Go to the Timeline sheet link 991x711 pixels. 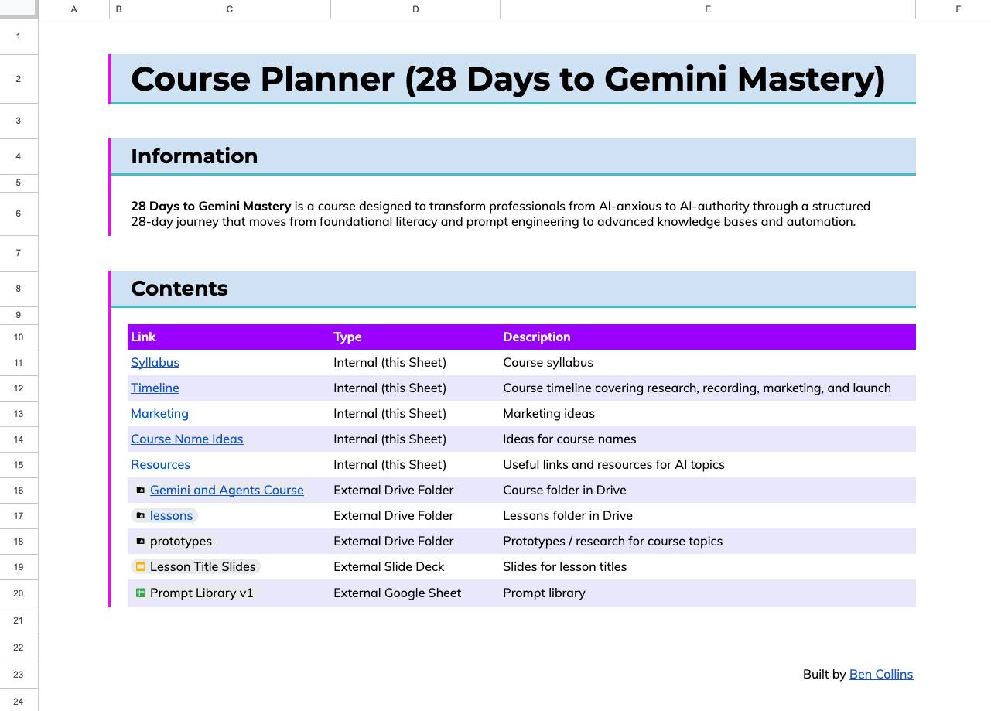(x=155, y=388)
